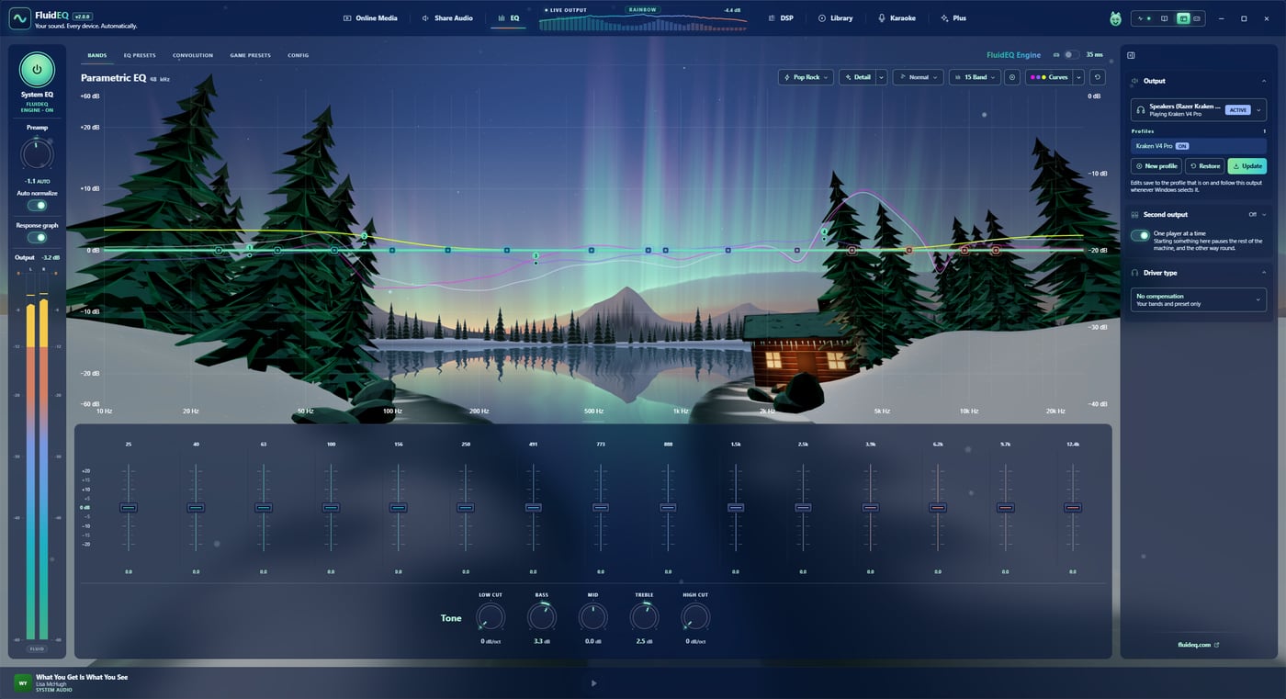Click the circled X clear bands icon
This screenshot has height=699, width=1286.
point(1012,77)
